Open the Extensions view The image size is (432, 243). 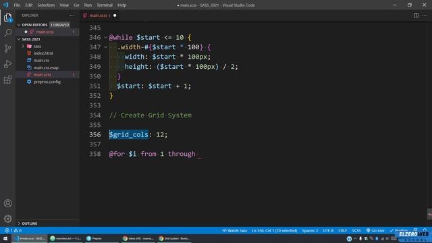(7, 80)
